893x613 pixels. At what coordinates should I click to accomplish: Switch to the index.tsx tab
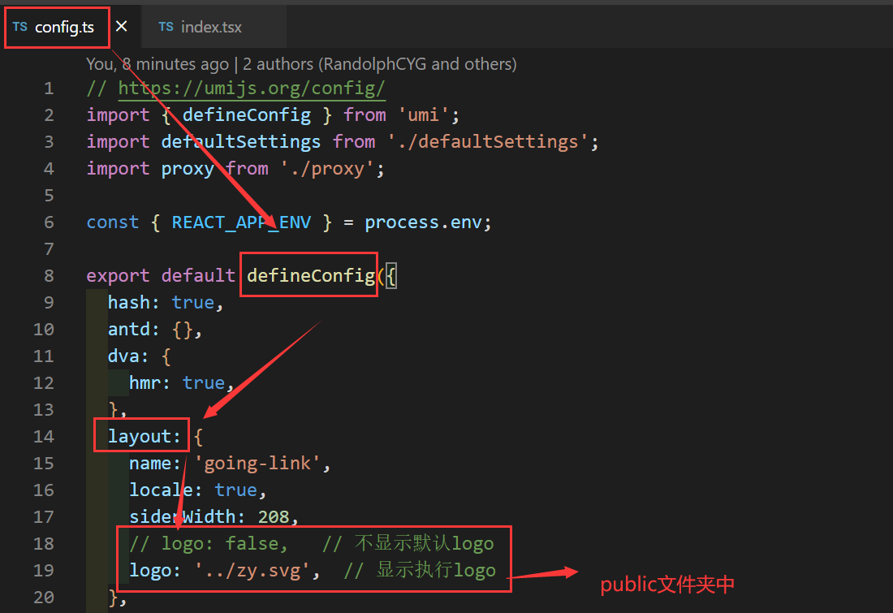pos(213,27)
